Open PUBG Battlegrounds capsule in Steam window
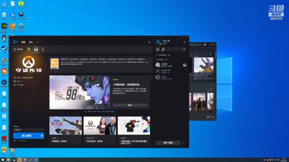 [x=199, y=102]
